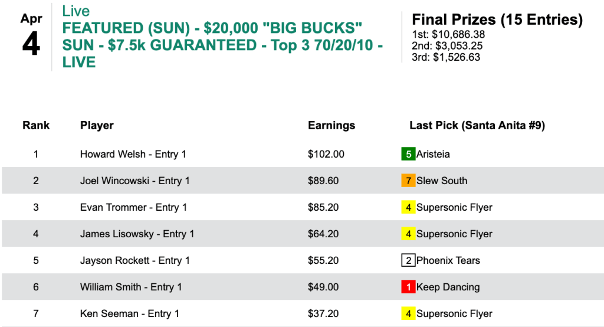The width and height of the screenshot is (604, 327).
Task: Click the Apr 4 date block
Action: pyautogui.click(x=31, y=37)
